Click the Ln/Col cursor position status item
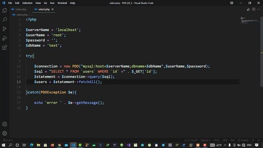 click(x=191, y=140)
